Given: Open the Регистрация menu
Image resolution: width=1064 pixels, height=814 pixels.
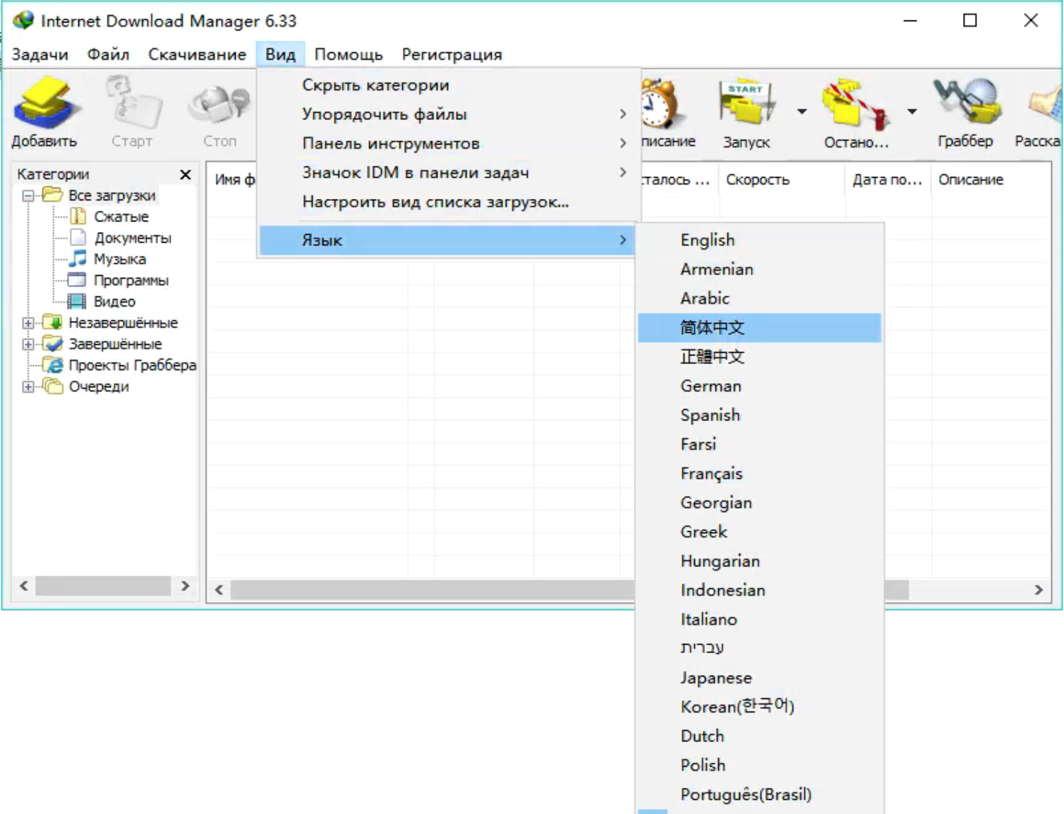Looking at the screenshot, I should [x=452, y=54].
